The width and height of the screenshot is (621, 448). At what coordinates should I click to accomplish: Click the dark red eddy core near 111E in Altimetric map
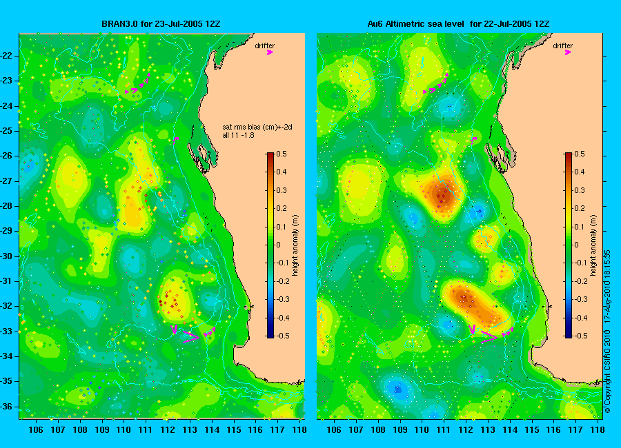click(x=443, y=195)
